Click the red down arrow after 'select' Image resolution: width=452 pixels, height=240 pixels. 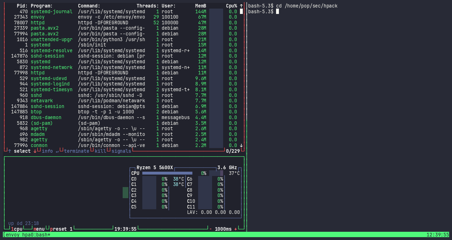[35, 151]
